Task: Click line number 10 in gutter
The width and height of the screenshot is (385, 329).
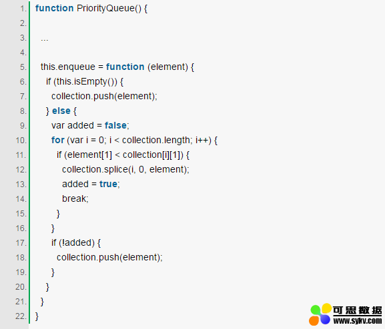Action: click(21, 141)
